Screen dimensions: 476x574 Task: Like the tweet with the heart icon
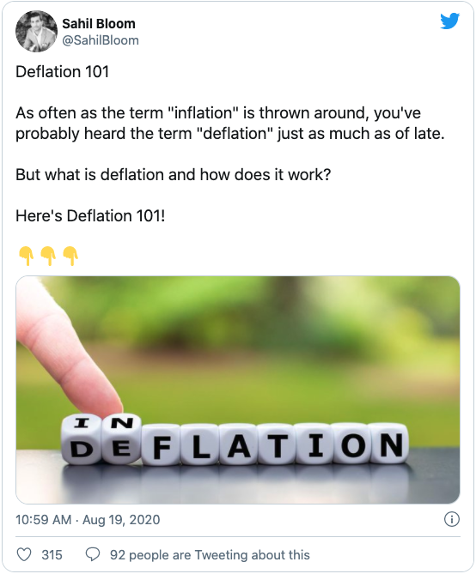coord(24,554)
